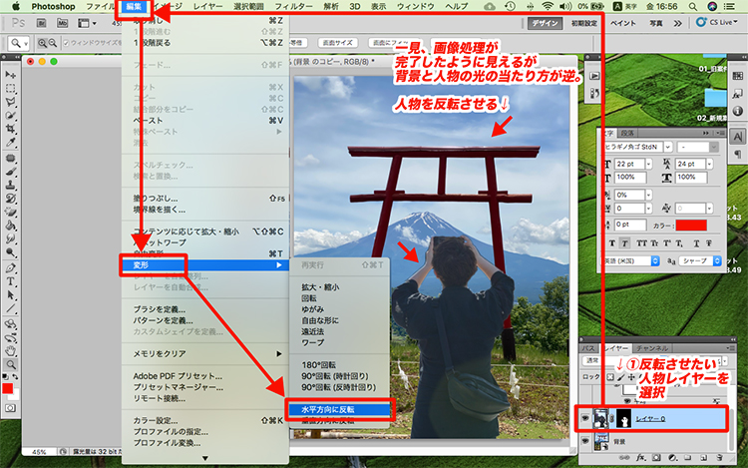This screenshot has height=468, width=748.
Task: Select the Healing Brush tool
Action: coord(10,158)
